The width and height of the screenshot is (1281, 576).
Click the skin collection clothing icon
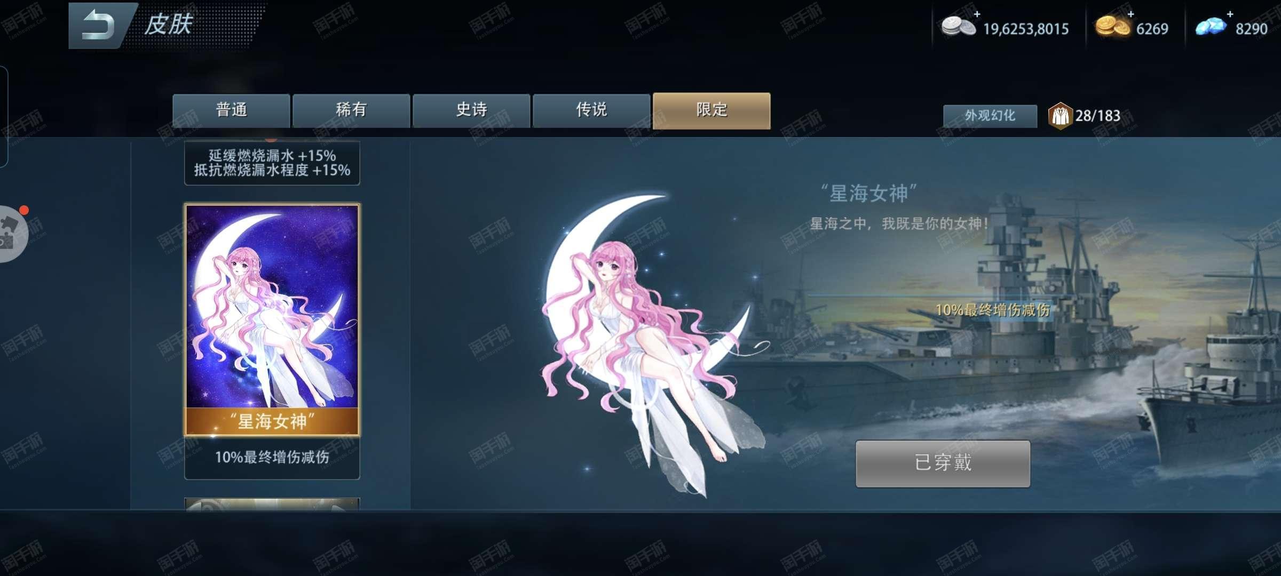click(x=1060, y=116)
